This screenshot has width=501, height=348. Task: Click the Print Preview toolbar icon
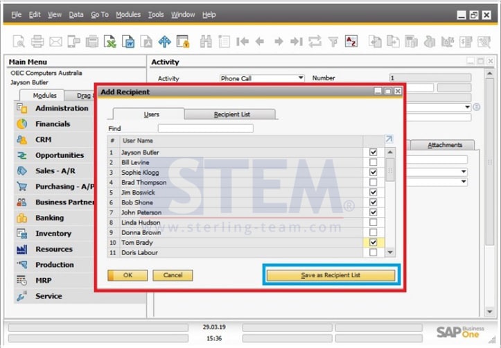tap(19, 42)
